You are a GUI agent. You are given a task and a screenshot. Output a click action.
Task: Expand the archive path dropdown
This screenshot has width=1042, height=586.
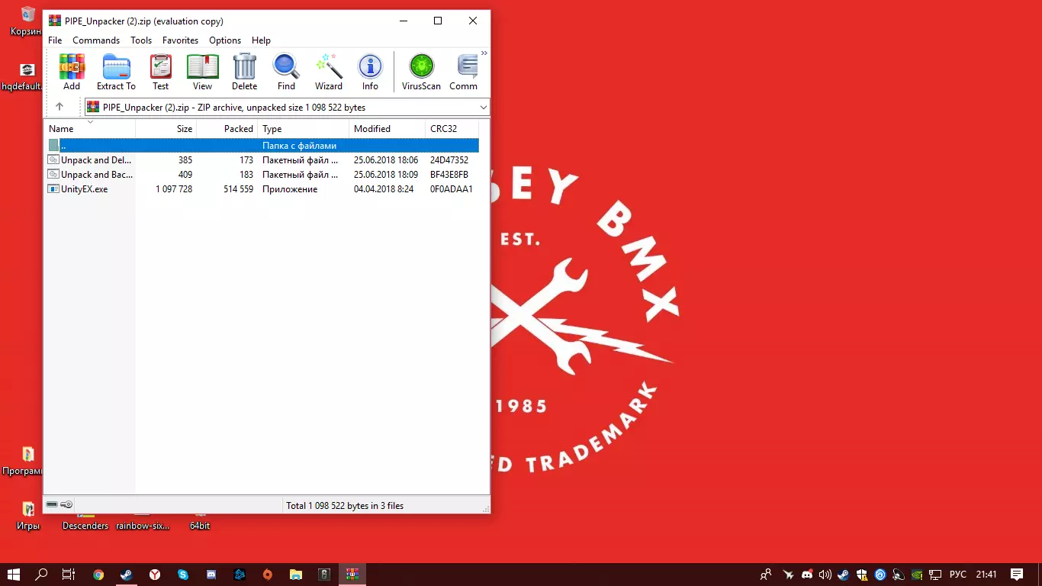coord(484,108)
